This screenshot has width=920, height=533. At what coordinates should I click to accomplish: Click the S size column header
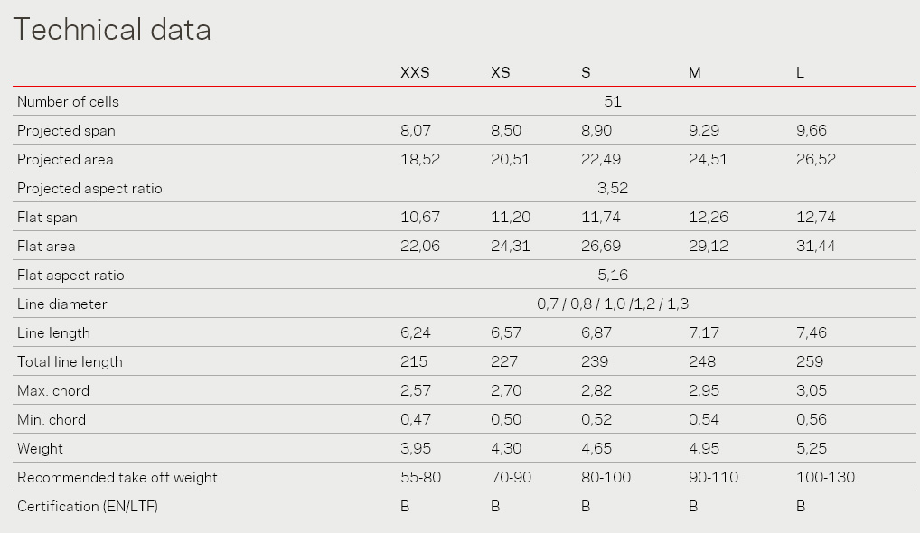click(x=586, y=72)
